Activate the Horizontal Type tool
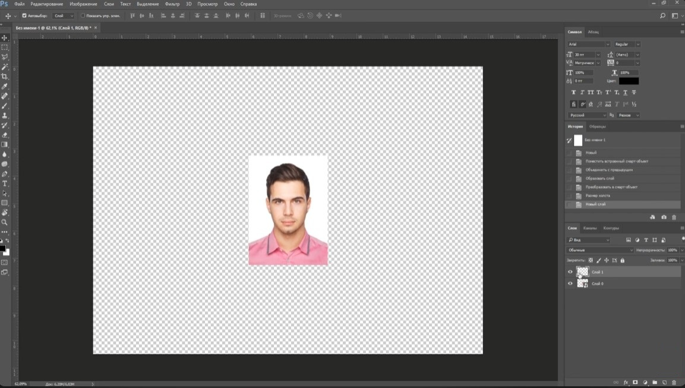 click(x=5, y=184)
